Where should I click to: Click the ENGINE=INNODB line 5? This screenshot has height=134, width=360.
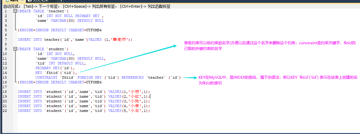pos(60,30)
